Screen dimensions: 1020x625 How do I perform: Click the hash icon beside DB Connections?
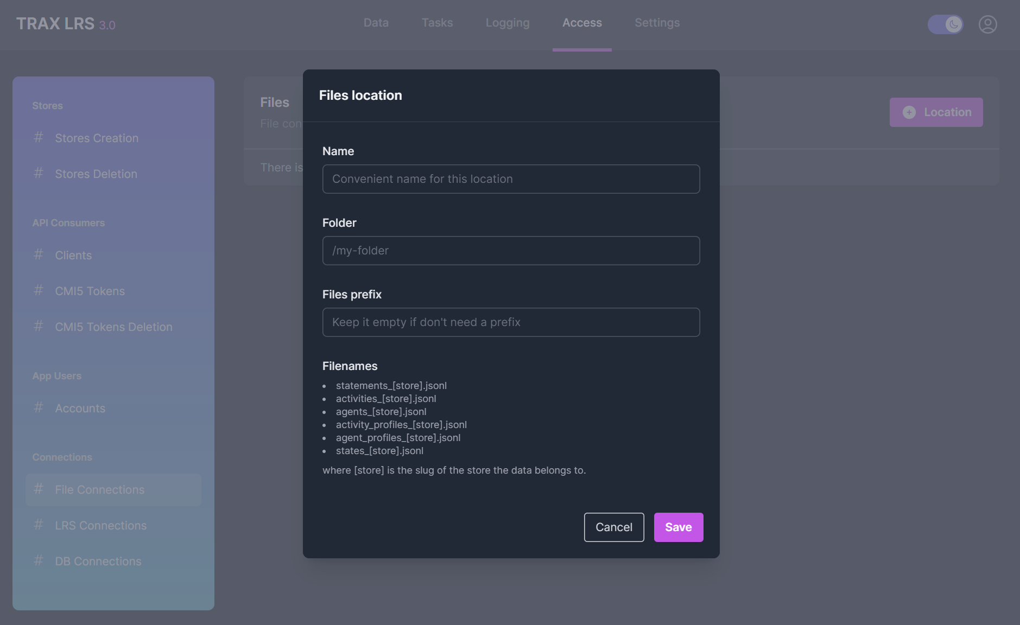coord(39,561)
